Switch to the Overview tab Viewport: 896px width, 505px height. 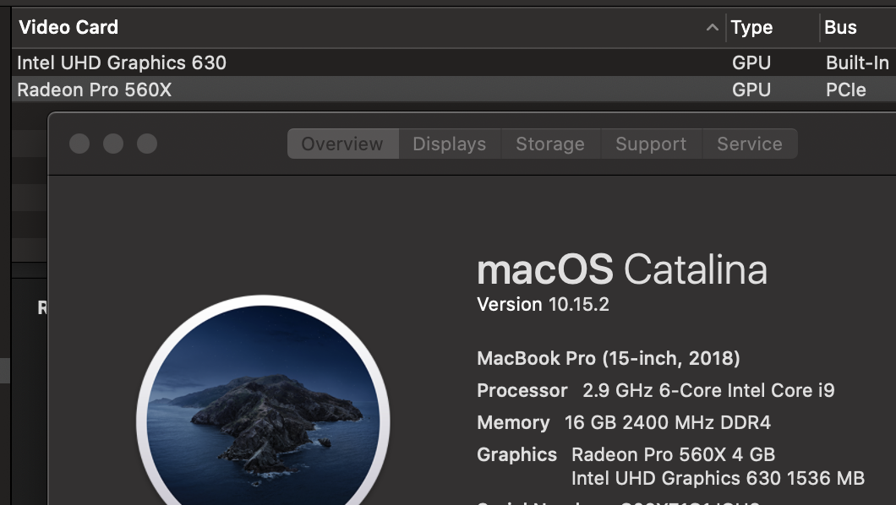(343, 144)
